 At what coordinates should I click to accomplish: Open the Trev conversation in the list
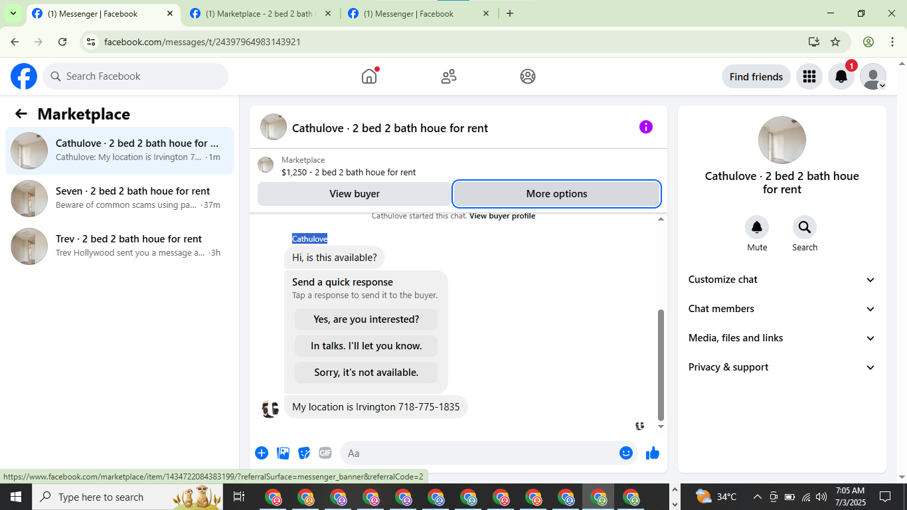pos(120,246)
